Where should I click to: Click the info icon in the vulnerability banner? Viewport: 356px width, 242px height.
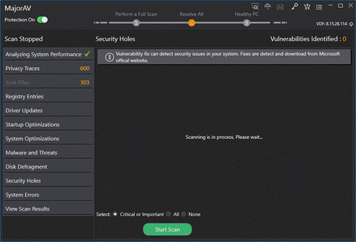[109, 57]
